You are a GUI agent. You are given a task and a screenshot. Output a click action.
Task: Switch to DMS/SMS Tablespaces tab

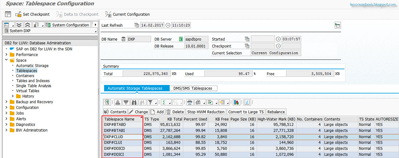tap(193, 88)
